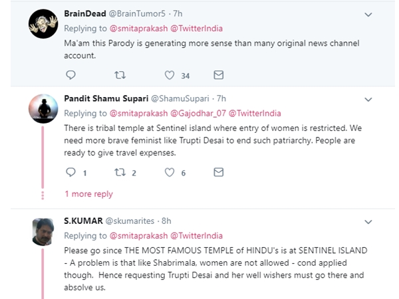
Task: Open the dropdown arrow on S.KUMAR's tweet
Action: coord(368,221)
